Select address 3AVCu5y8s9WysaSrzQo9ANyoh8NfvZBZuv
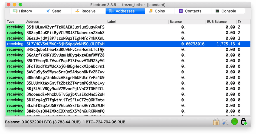Image resolution: width=256 pixels, height=134 pixels. [x=65, y=72]
